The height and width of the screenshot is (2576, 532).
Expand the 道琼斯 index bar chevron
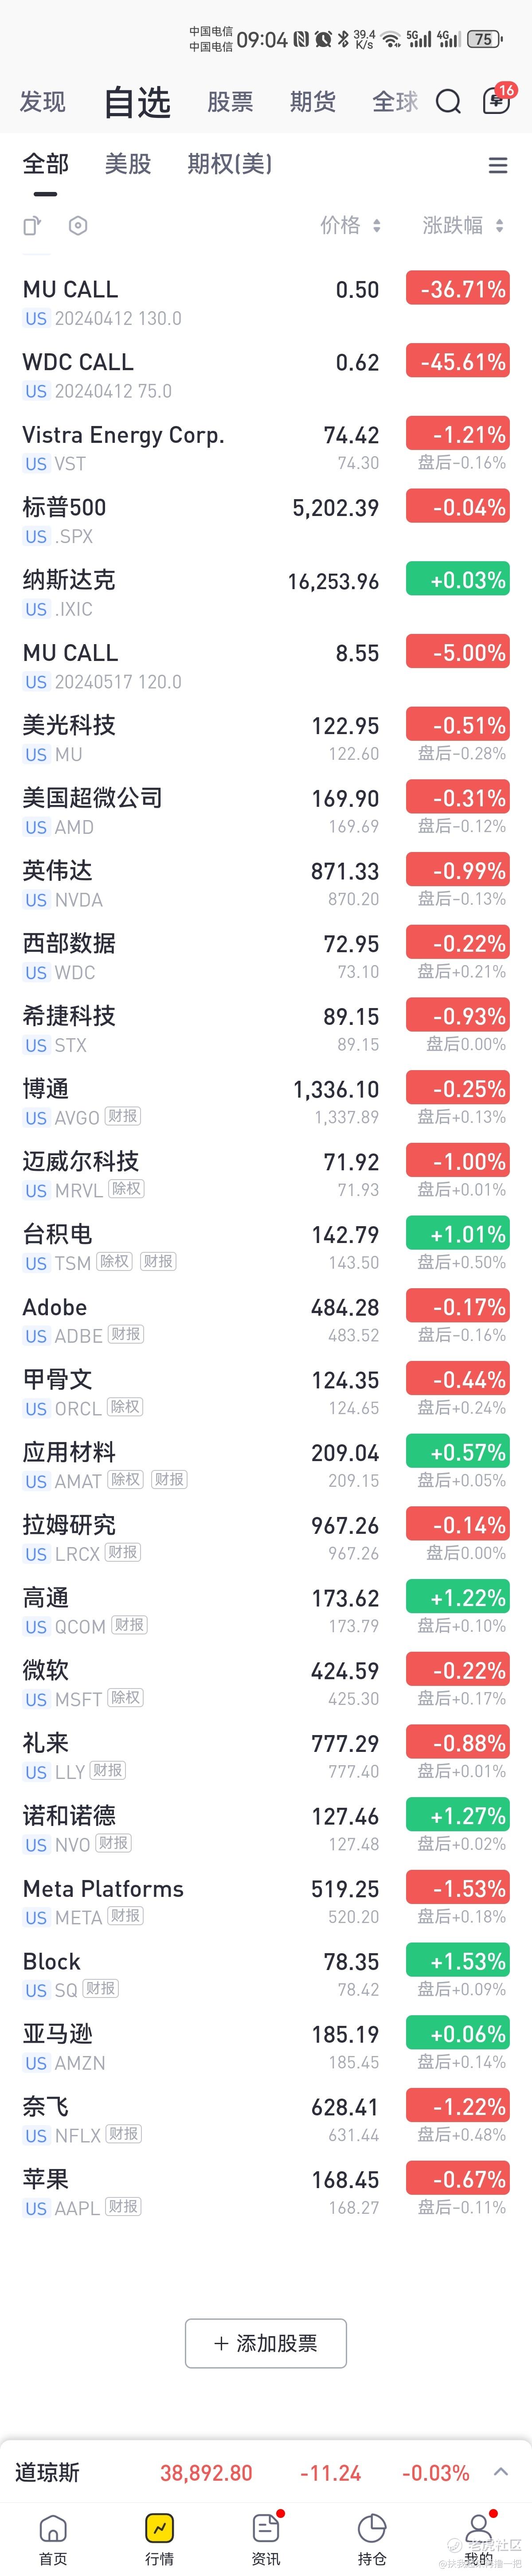point(500,2472)
